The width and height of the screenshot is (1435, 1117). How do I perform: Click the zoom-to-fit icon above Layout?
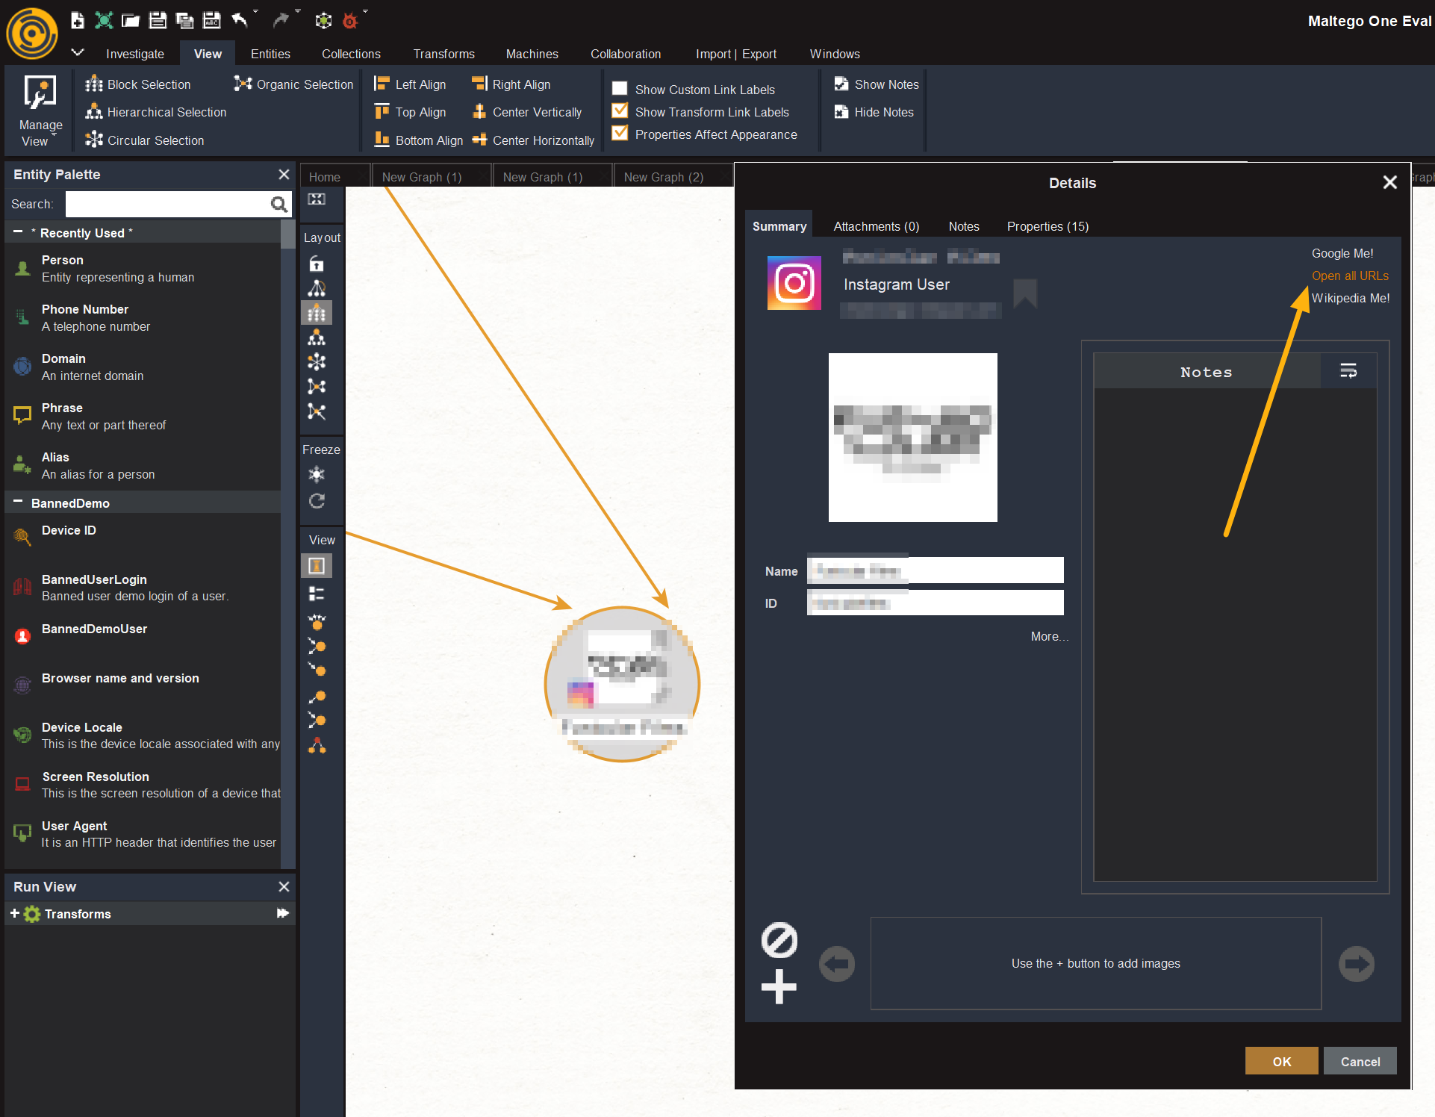317,199
